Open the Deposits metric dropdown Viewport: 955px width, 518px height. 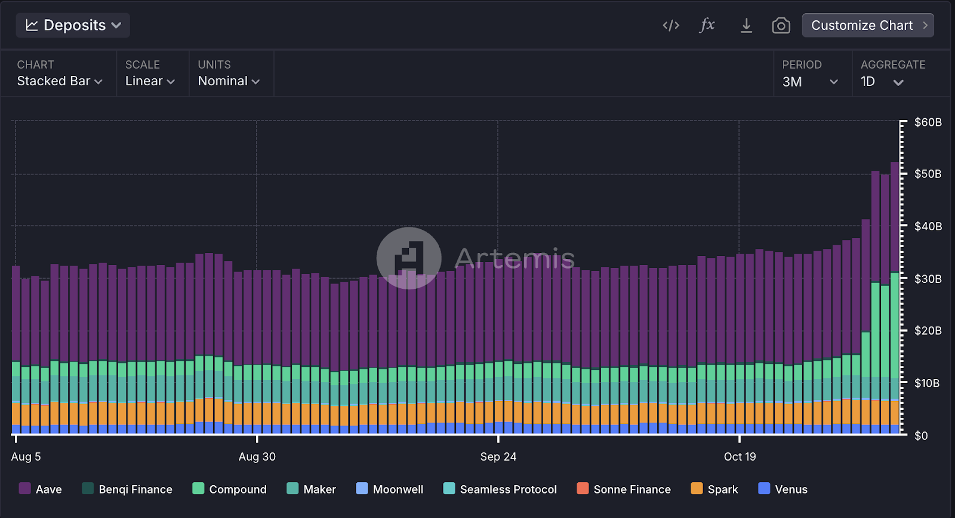tap(73, 25)
